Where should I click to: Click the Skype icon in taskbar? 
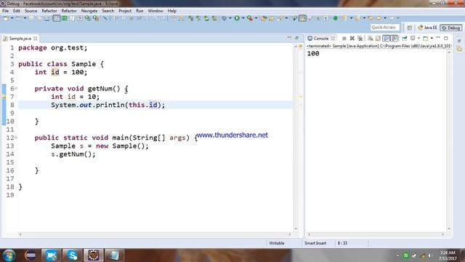[73, 255]
